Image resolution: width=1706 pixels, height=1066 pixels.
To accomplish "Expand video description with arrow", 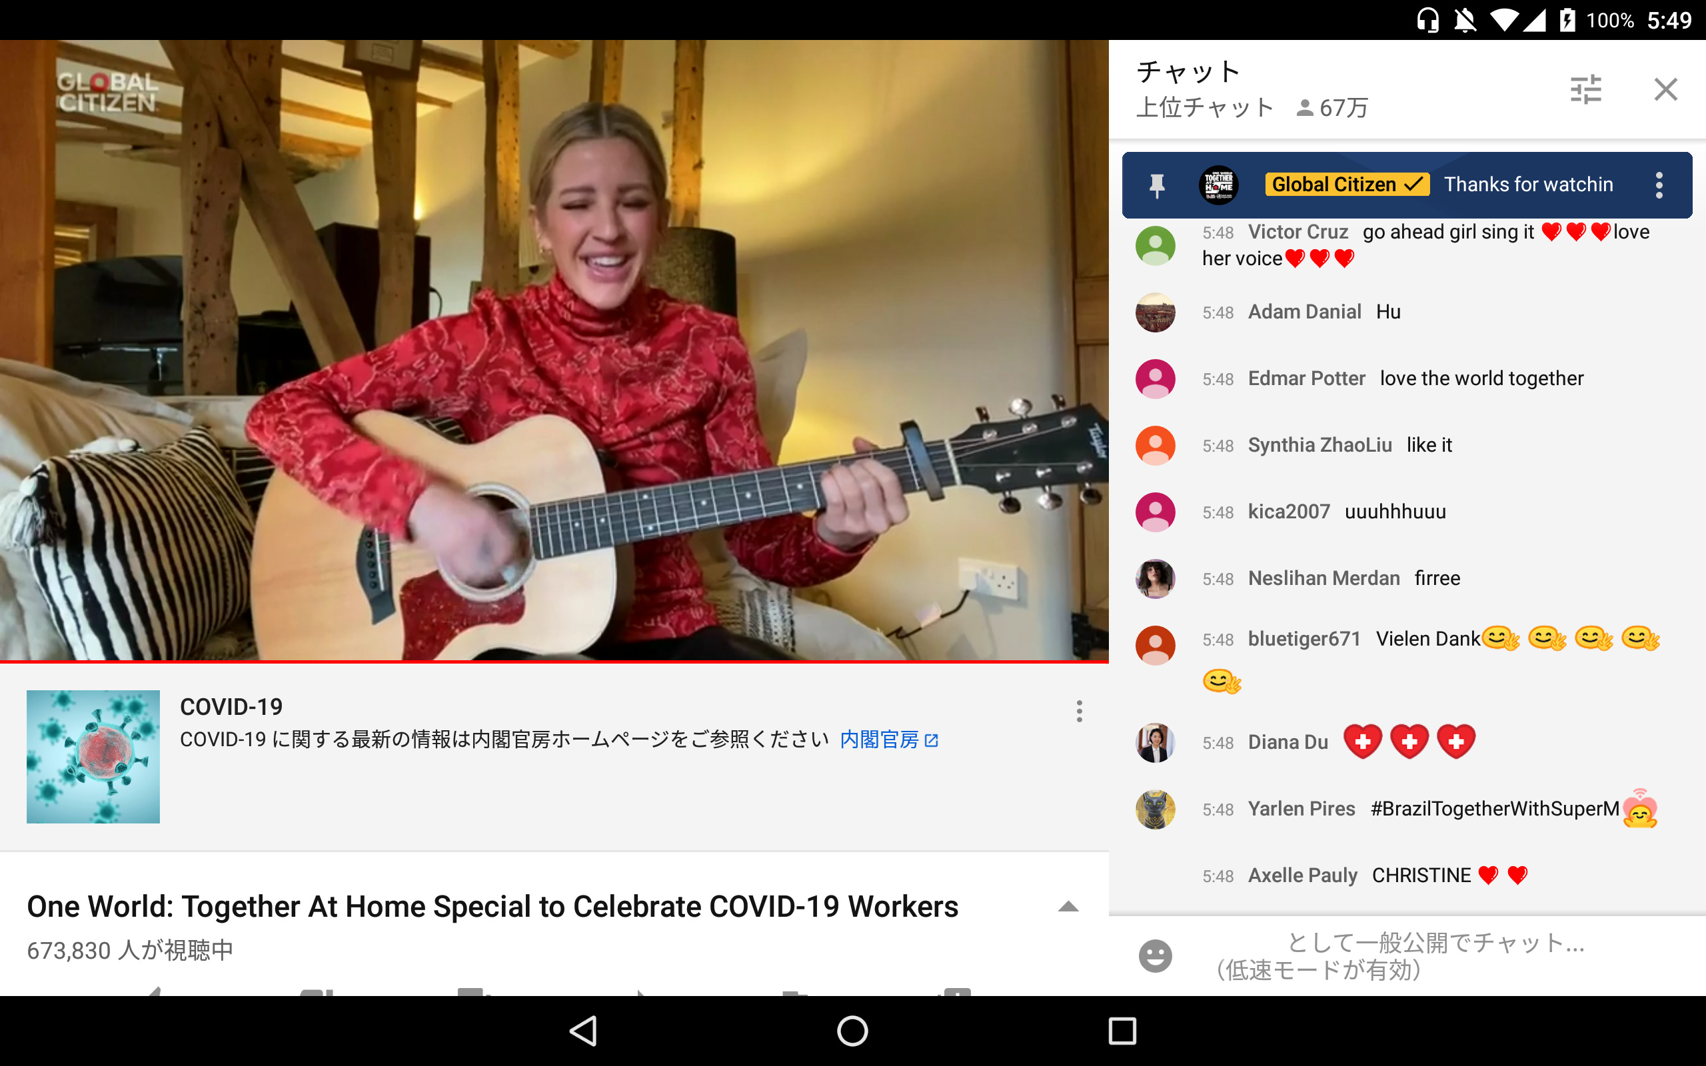I will [x=1068, y=907].
